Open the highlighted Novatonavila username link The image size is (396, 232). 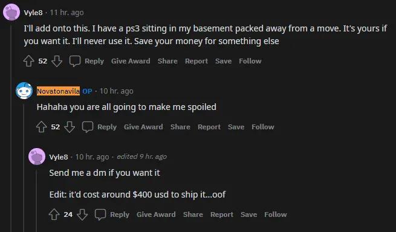point(58,91)
